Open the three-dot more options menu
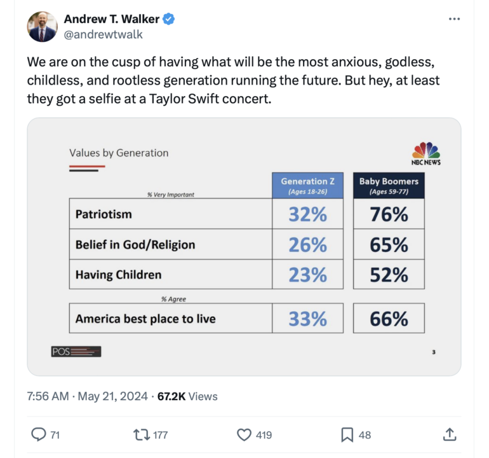The width and height of the screenshot is (489, 458). tap(454, 19)
